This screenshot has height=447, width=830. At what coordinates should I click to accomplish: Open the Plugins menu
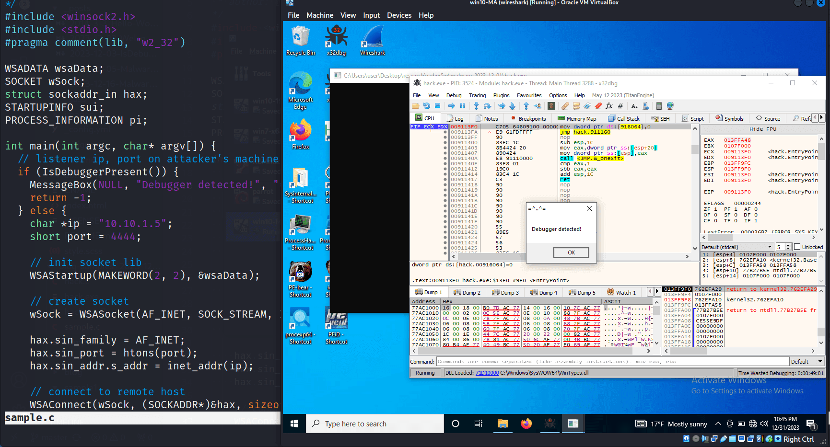coord(502,95)
